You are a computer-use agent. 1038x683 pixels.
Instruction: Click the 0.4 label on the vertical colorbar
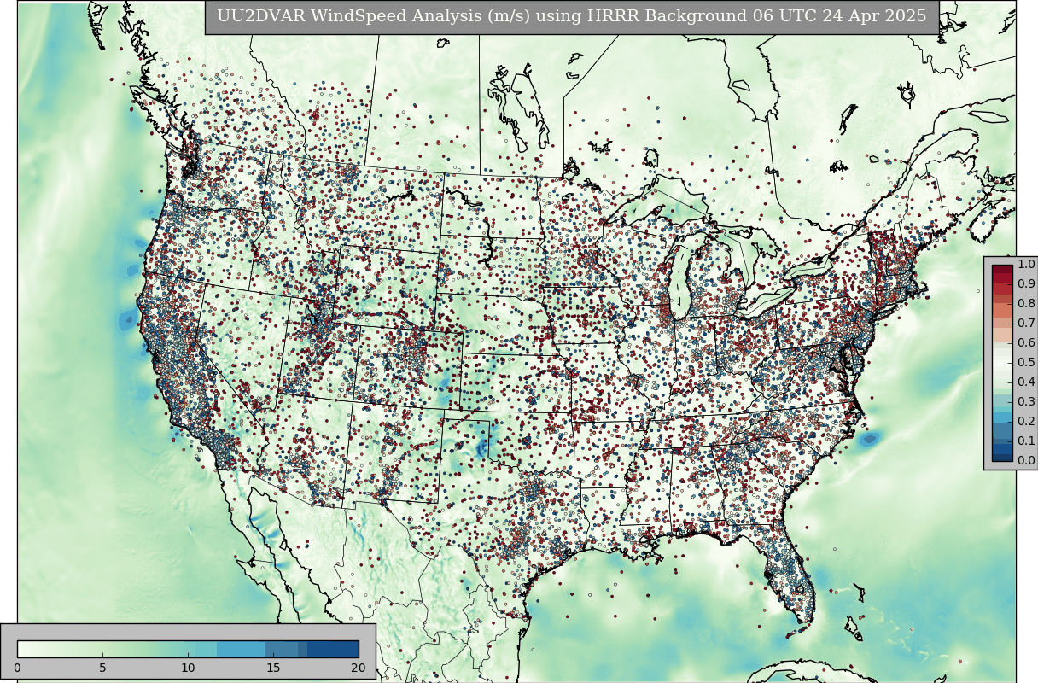click(x=1026, y=382)
